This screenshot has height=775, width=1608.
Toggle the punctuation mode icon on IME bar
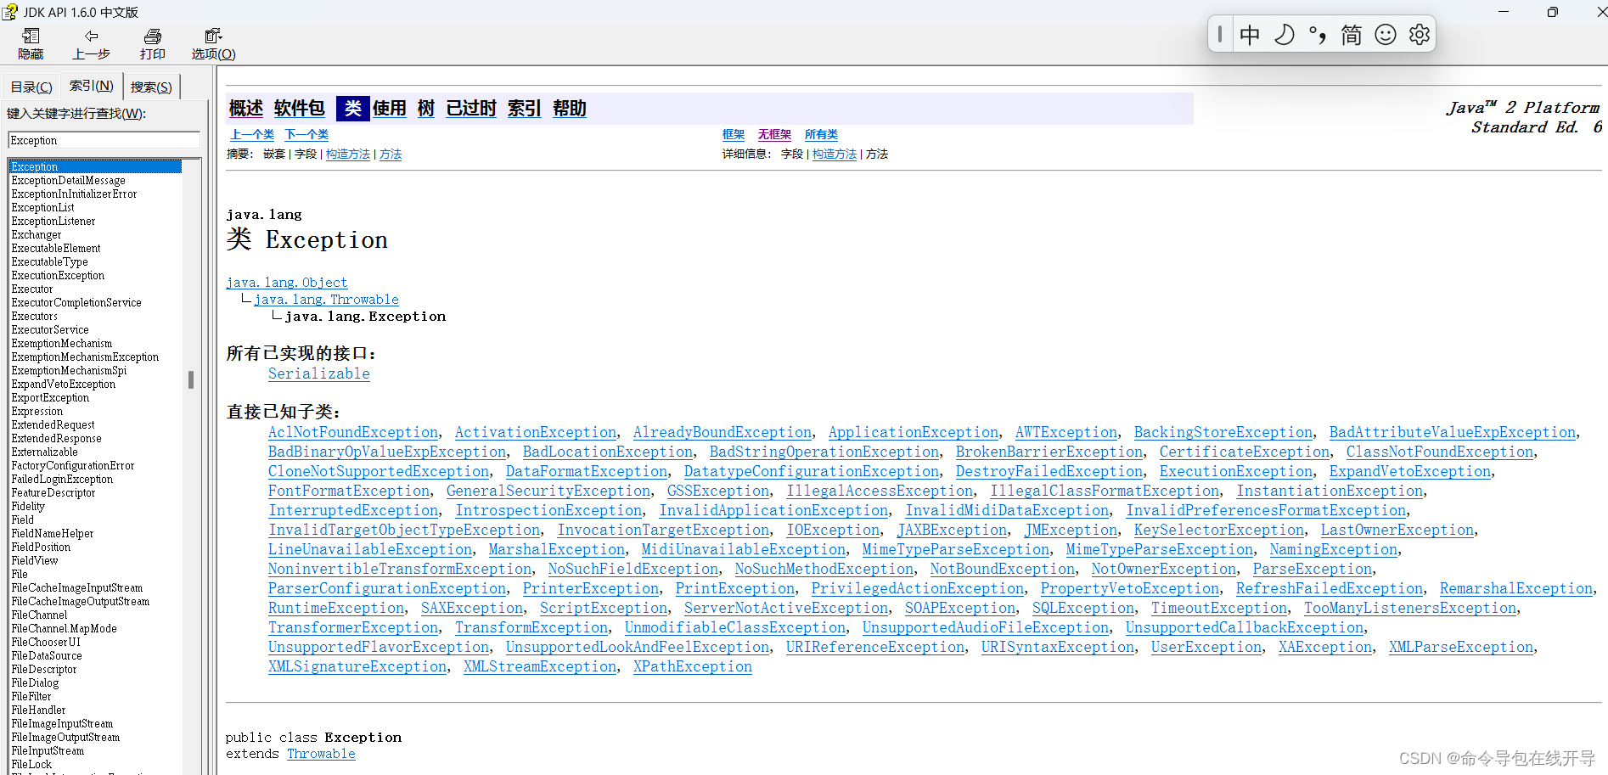coord(1318,35)
